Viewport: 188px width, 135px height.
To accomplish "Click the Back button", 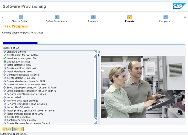I will [x=7, y=129].
